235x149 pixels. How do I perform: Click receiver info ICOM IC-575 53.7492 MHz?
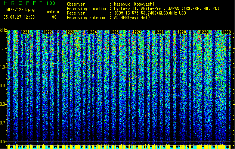point(150,13)
